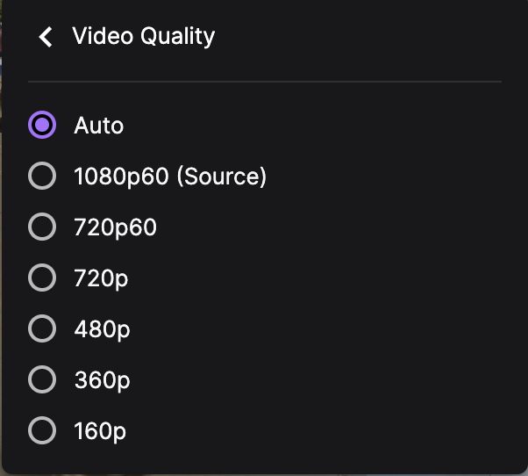Click the back chevron arrow icon
Viewport: 528px width, 476px height.
[46, 37]
